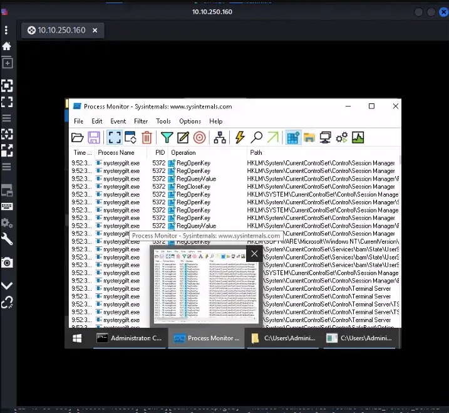This screenshot has width=449, height=413.
Task: Close the taskbar preview thumbnail with X
Action: pos(254,254)
